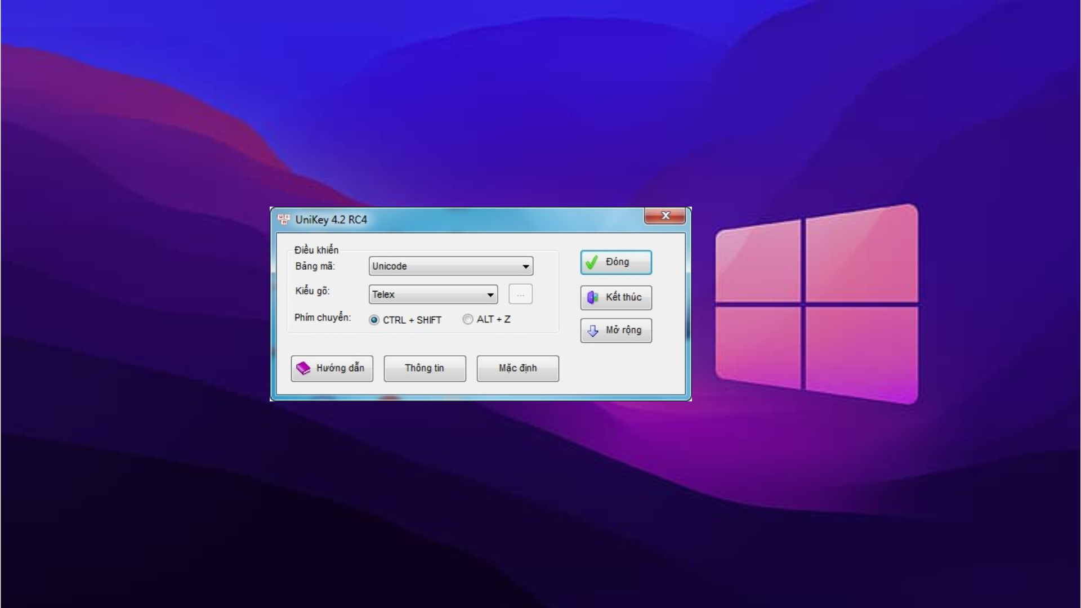Close the UniKey window

click(665, 216)
